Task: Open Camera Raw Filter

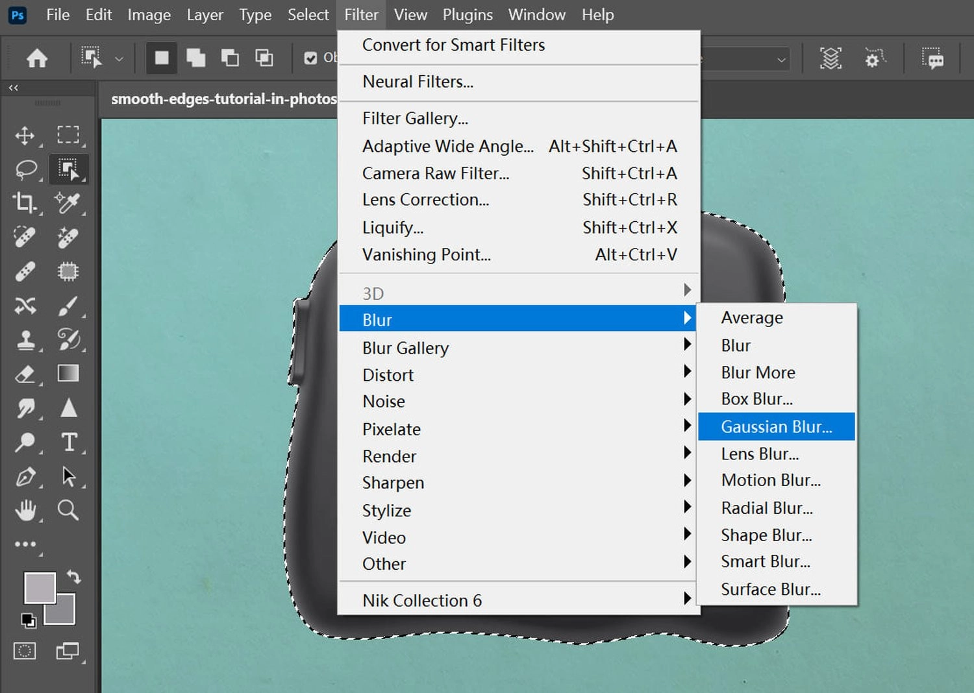Action: (x=518, y=173)
